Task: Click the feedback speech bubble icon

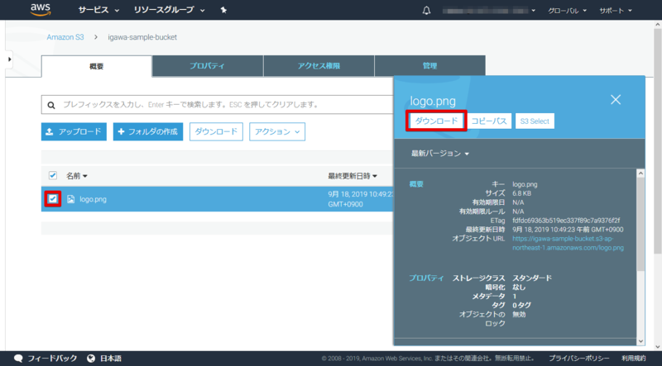Action: pyautogui.click(x=18, y=359)
